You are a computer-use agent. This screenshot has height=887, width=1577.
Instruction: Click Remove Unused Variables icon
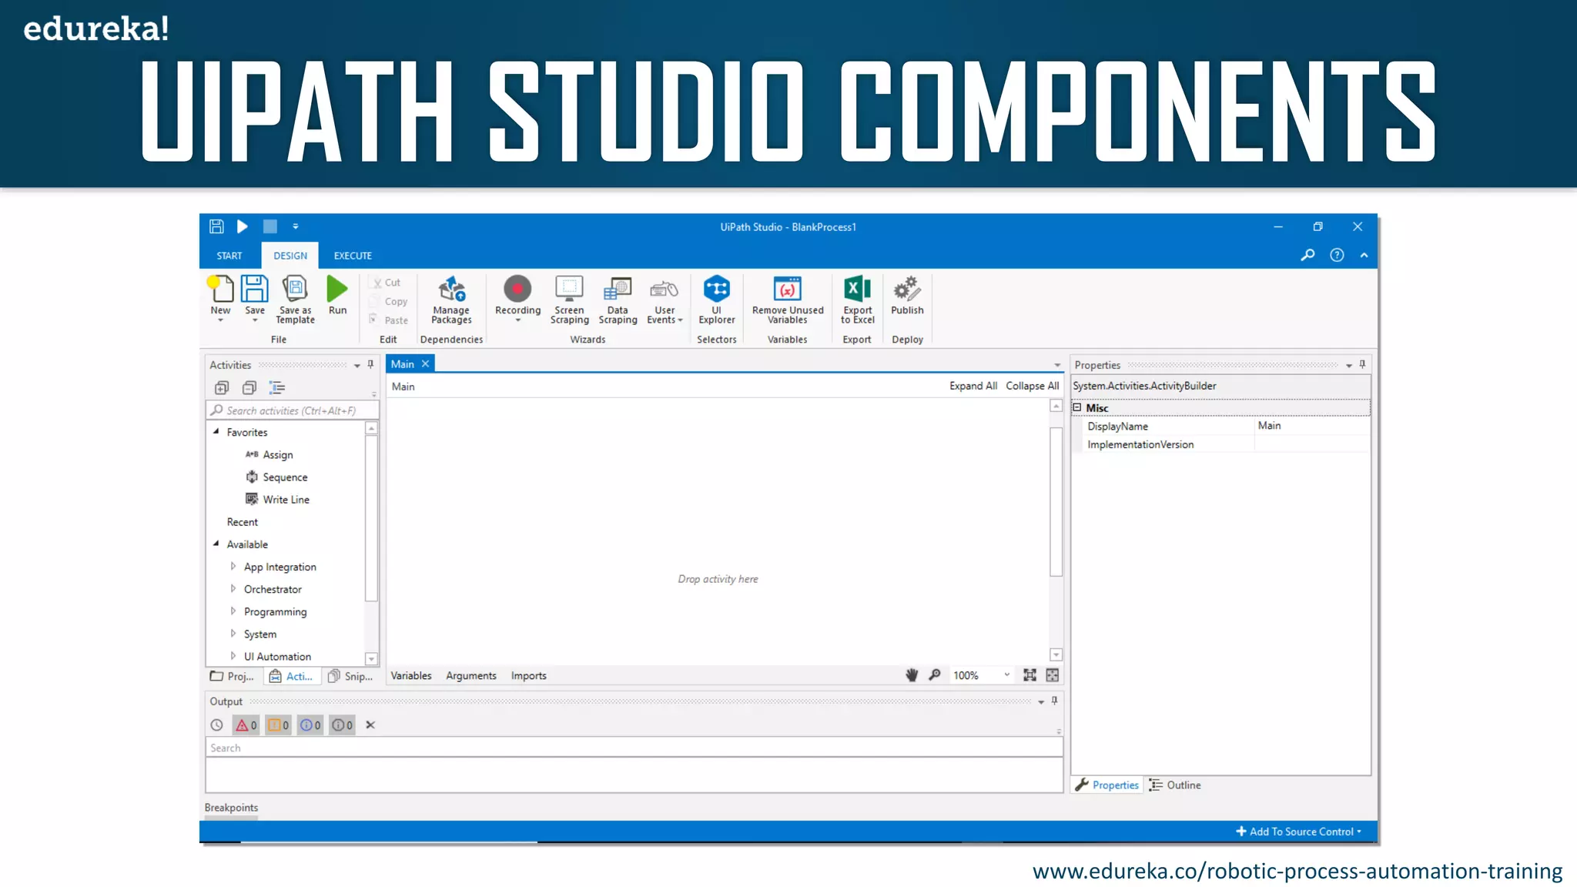[x=787, y=290]
